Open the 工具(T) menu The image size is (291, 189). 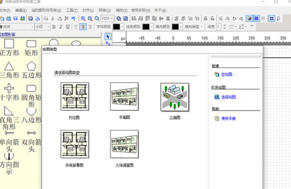pyautogui.click(x=72, y=10)
